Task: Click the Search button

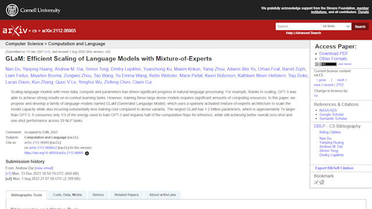Action: point(360,27)
